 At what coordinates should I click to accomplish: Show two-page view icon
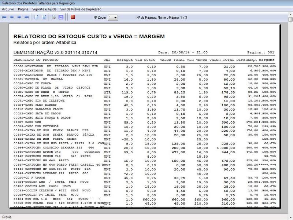coord(44,17)
